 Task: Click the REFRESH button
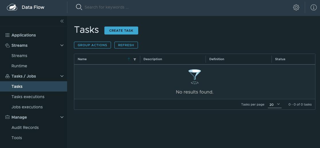tap(126, 45)
